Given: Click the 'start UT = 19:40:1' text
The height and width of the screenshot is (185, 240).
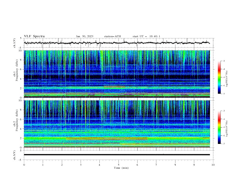Looking at the screenshot, I should pyautogui.click(x=146, y=36).
